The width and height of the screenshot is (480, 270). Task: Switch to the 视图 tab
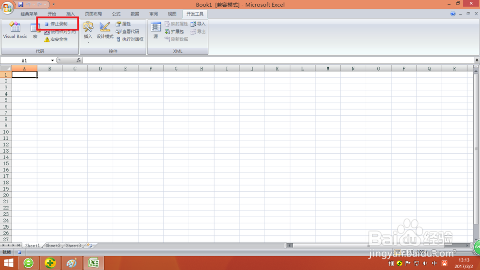[x=172, y=14]
